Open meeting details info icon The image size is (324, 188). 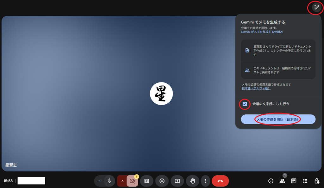[271, 181]
